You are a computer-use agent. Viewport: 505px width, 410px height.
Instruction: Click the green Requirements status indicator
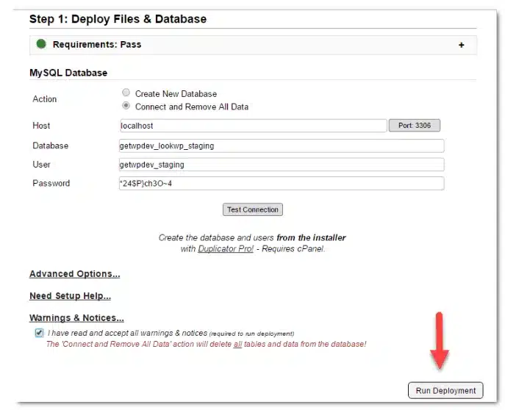(x=41, y=44)
